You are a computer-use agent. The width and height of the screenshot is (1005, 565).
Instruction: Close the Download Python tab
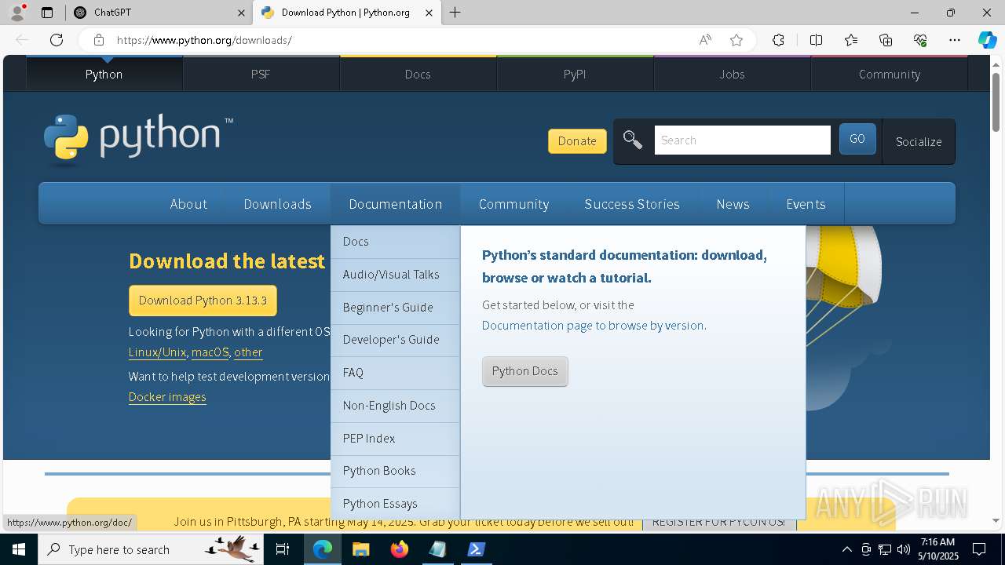coord(429,13)
